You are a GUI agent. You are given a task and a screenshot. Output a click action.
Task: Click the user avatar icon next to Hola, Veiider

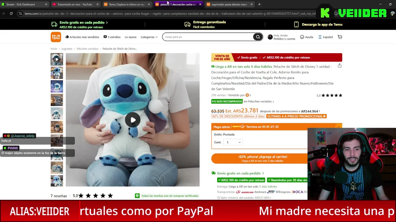click(270, 37)
